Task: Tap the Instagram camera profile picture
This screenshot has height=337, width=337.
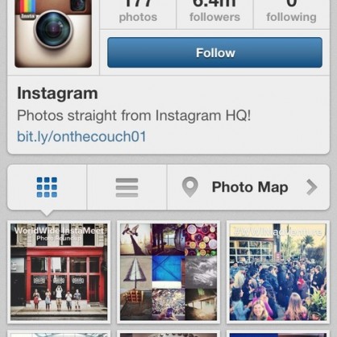Action: pos(53,33)
